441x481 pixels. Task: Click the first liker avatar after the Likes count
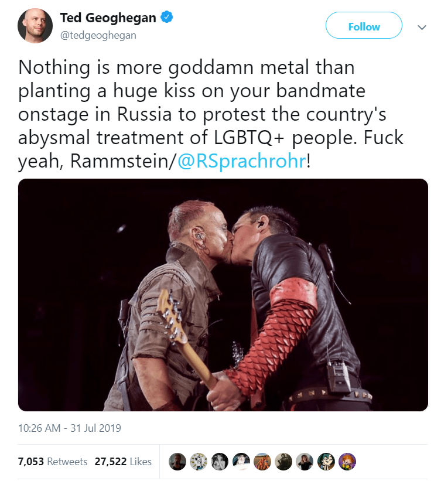tap(177, 462)
